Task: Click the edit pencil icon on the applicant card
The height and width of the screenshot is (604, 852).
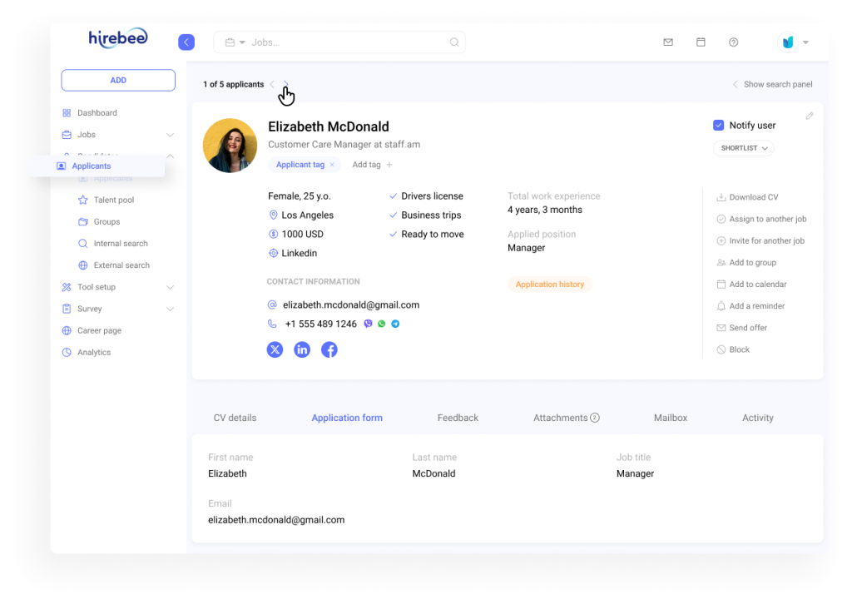Action: [809, 116]
